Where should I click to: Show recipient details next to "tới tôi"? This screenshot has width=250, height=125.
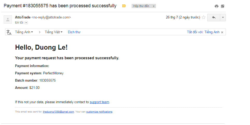pos(26,23)
